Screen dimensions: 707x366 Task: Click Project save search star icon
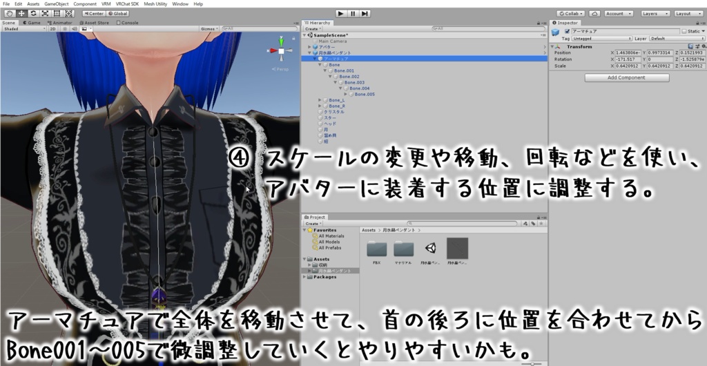pyautogui.click(x=541, y=224)
